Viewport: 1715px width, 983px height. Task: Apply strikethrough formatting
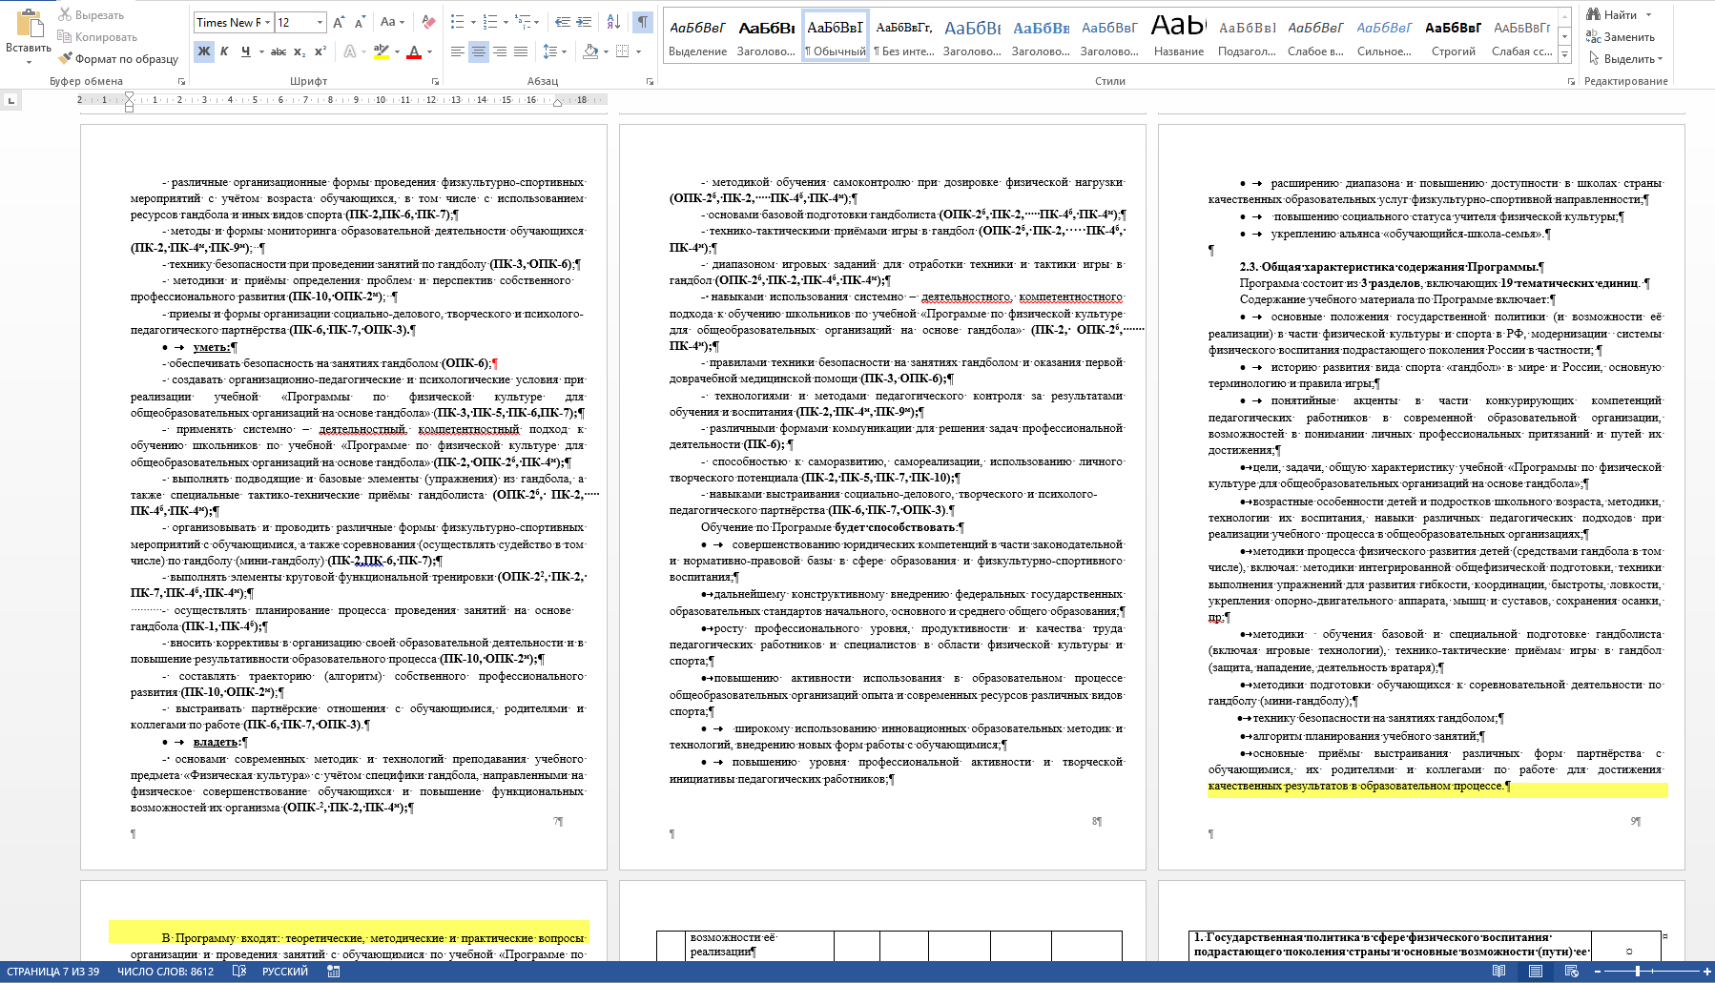278,51
